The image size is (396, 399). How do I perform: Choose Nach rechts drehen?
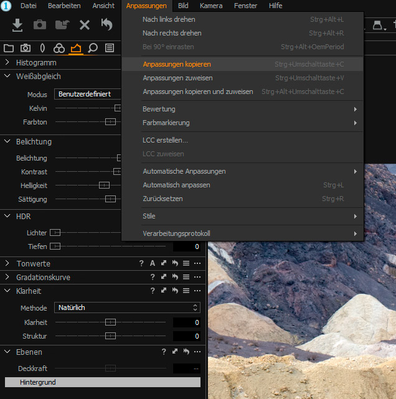[243, 33]
